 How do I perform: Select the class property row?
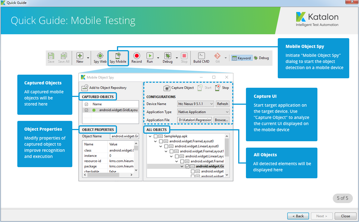pyautogui.click(x=108, y=150)
